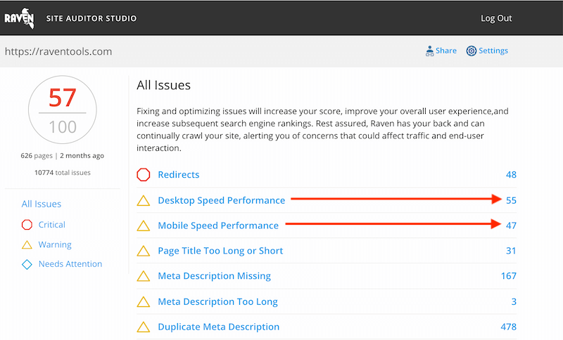
Task: Filter by Critical issues
Action: pyautogui.click(x=52, y=225)
